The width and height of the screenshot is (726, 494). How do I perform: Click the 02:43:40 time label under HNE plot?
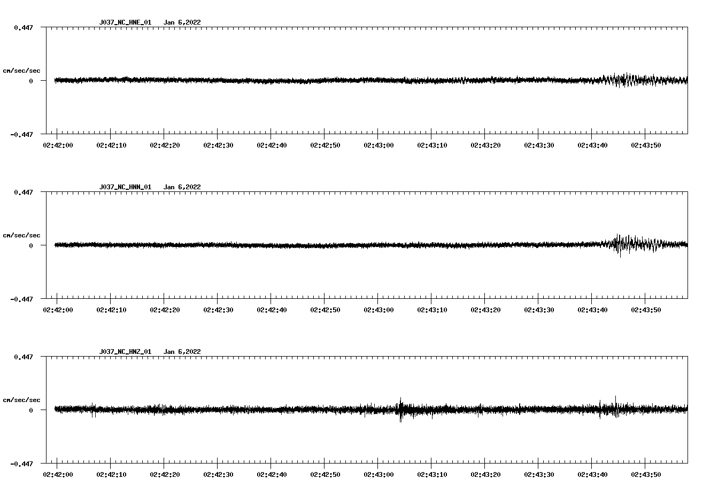coord(592,145)
